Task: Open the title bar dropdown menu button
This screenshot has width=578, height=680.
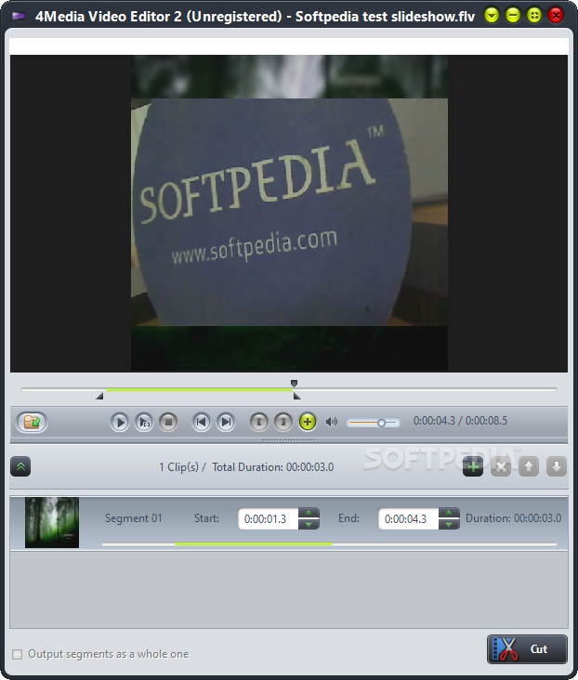Action: click(x=492, y=16)
